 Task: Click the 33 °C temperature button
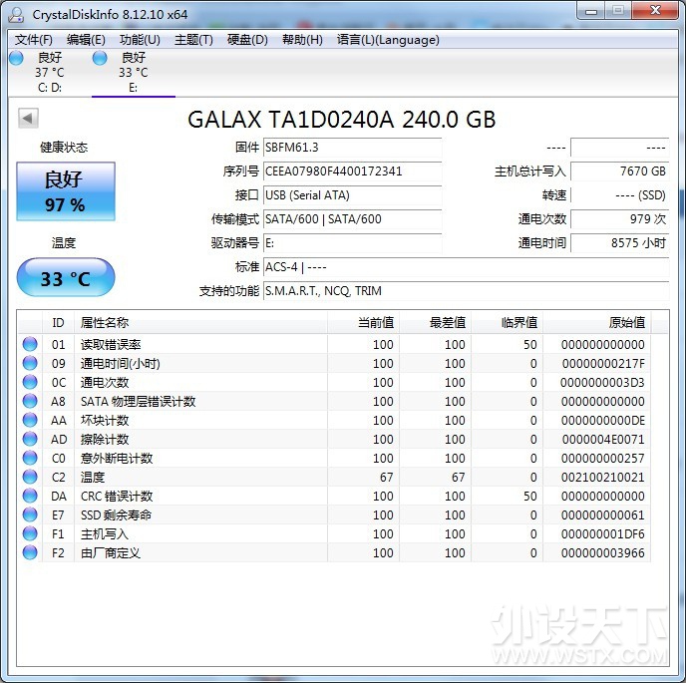(66, 277)
